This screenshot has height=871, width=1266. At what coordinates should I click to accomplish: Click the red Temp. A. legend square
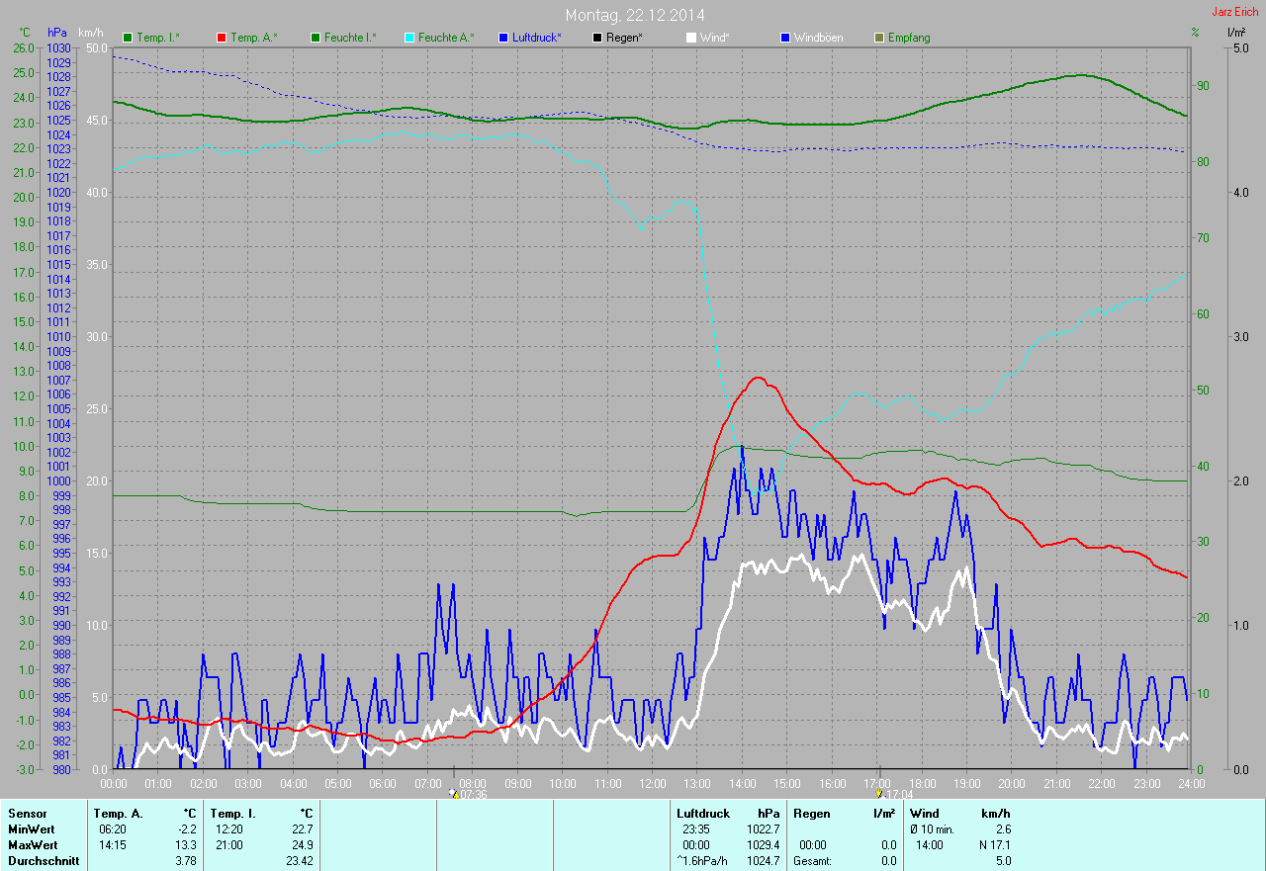tap(222, 38)
